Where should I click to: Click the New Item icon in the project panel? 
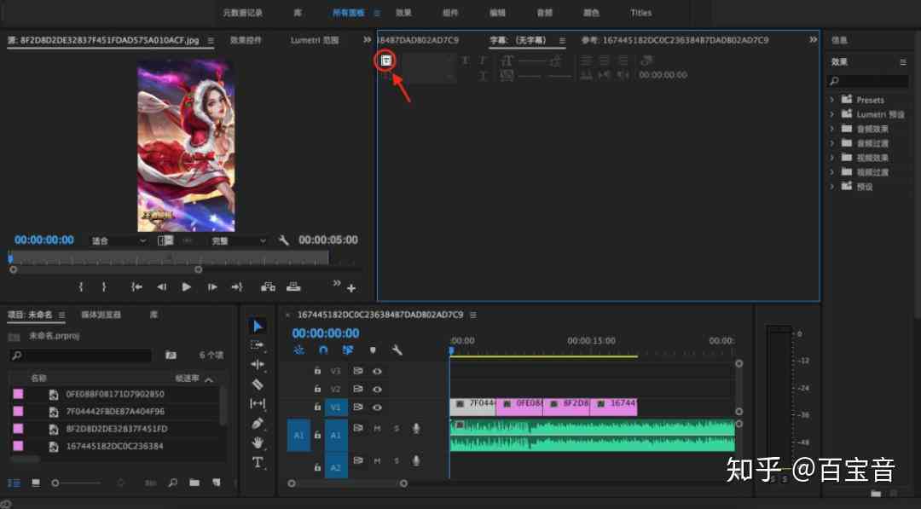[216, 483]
